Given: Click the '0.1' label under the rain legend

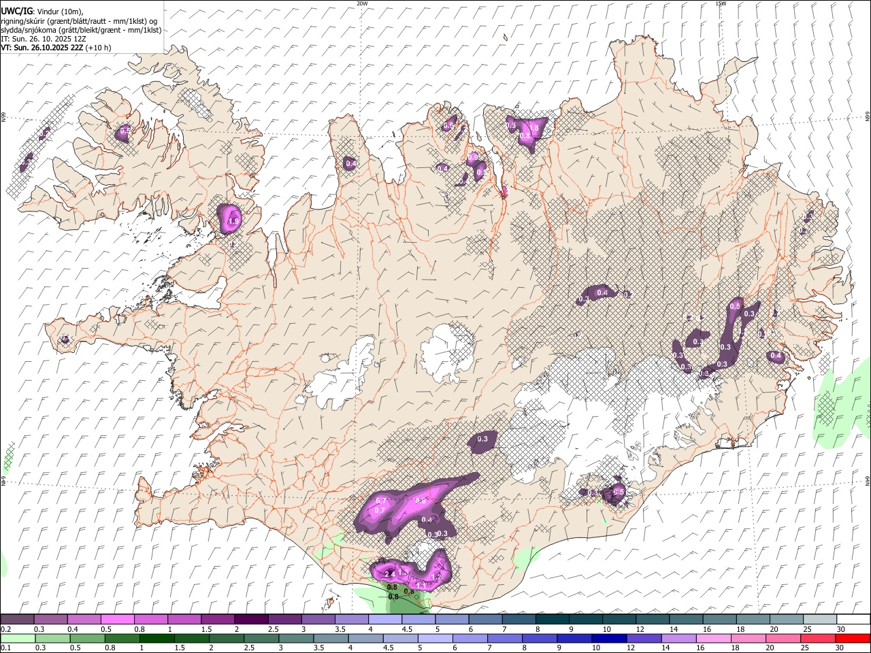Looking at the screenshot, I should [5, 648].
